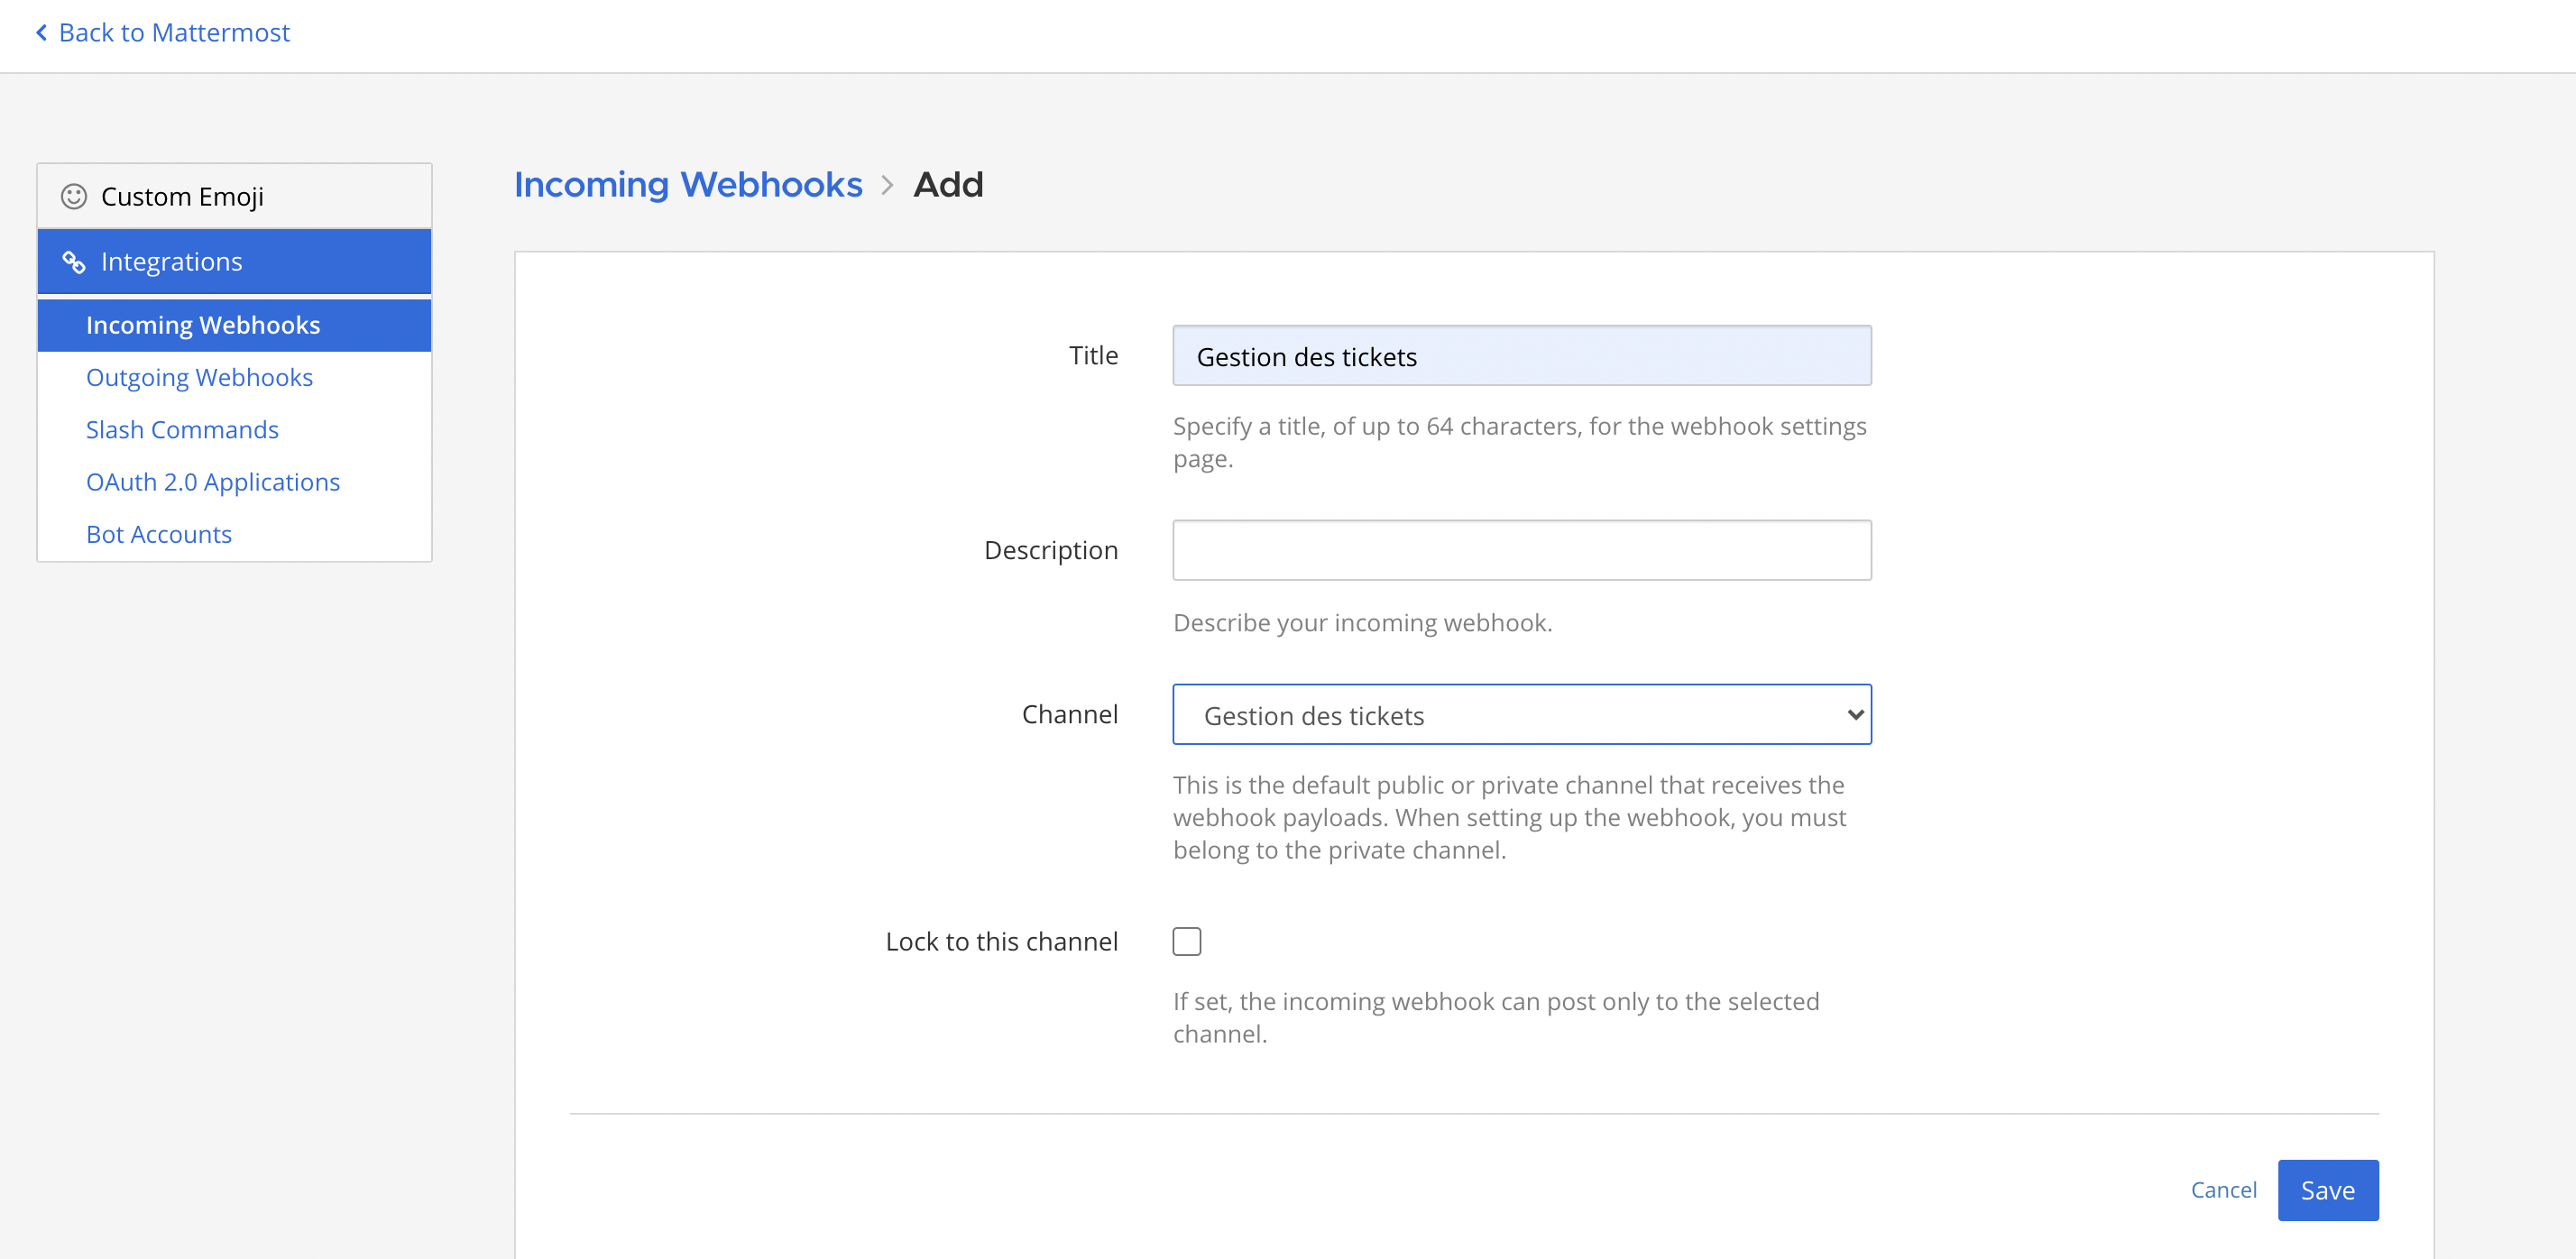
Task: Click the Integrations link icon
Action: coord(73,262)
